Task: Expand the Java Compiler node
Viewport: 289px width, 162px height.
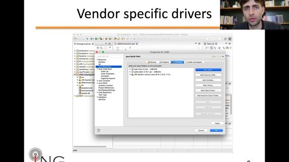Action: point(98,81)
